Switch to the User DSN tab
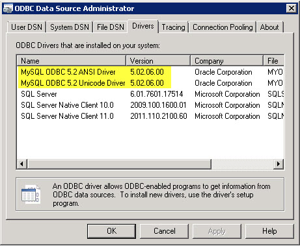 point(27,27)
